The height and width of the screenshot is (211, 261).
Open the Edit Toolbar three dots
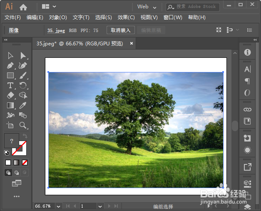pyautogui.click(x=17, y=196)
